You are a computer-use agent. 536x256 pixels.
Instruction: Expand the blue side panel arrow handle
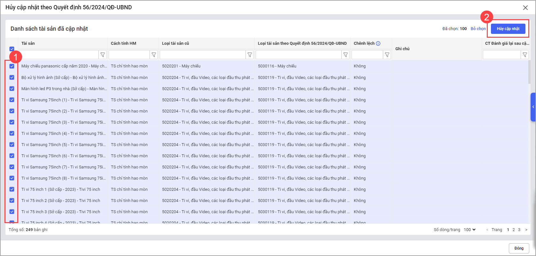pyautogui.click(x=533, y=107)
